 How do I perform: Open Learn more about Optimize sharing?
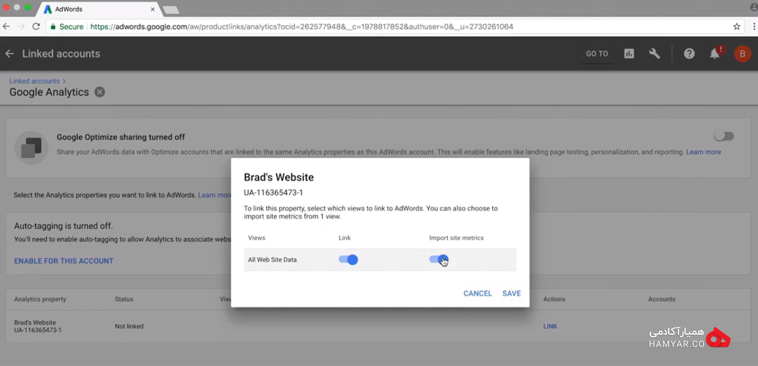(x=703, y=152)
